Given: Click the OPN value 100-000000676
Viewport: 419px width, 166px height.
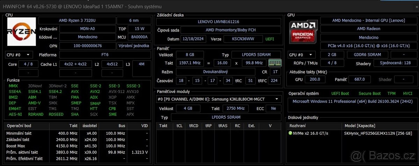Looking at the screenshot, I should (87, 46).
